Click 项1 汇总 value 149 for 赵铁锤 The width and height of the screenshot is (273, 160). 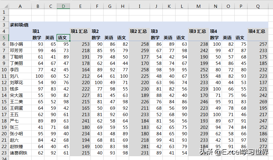click(80, 147)
